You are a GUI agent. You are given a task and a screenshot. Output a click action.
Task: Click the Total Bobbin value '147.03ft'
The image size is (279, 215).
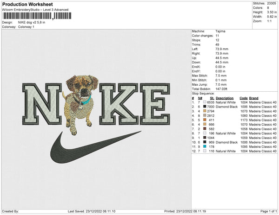pyautogui.click(x=221, y=89)
